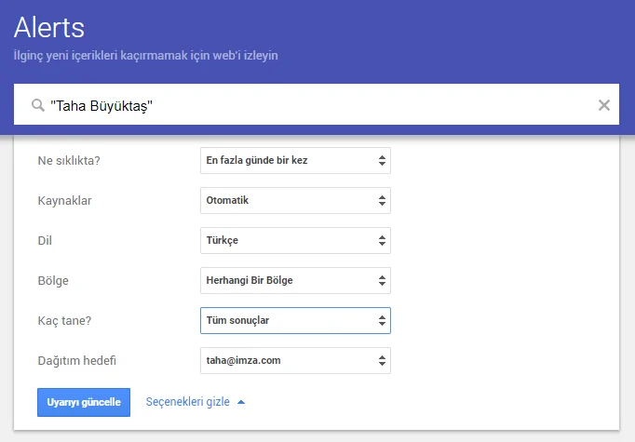
Task: Clear the search query with X icon
Action: 604,105
